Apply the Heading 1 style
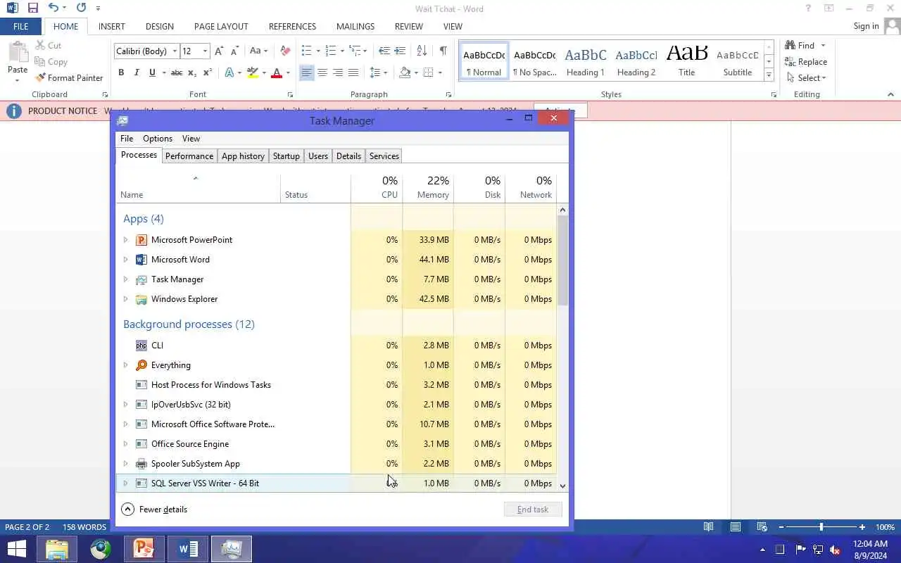Viewport: 901px width, 563px height. click(586, 61)
